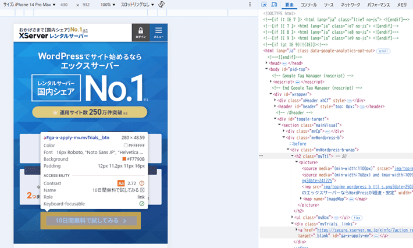Open the hamburger menu on XServer page

[159, 33]
